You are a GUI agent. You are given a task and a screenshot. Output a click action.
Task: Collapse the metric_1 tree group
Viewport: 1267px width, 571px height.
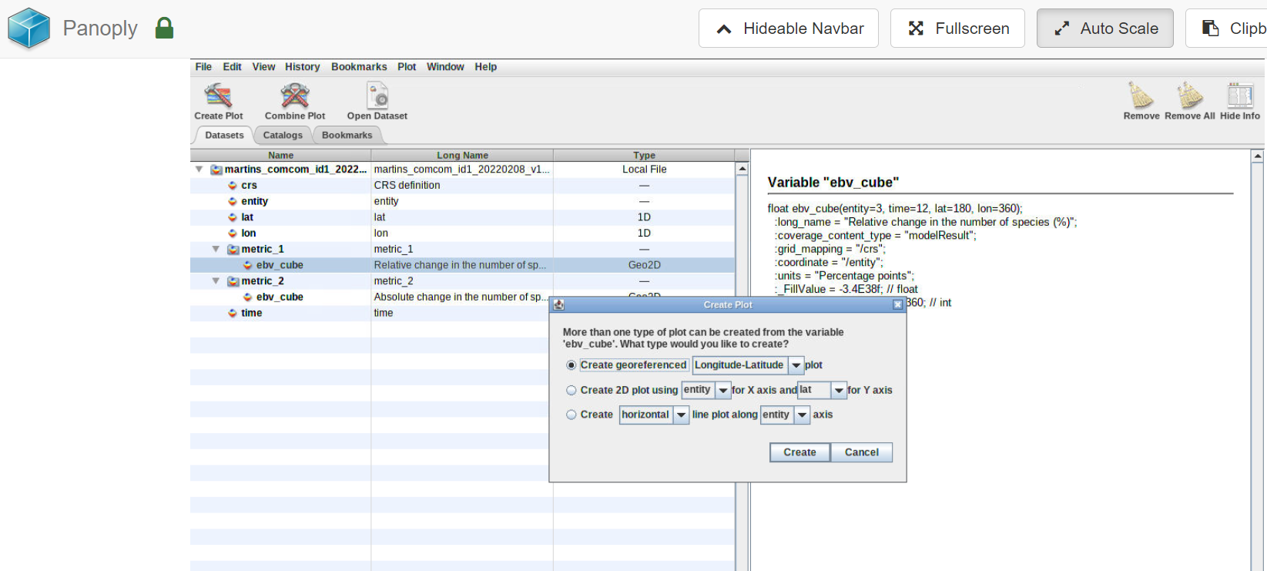(x=216, y=249)
